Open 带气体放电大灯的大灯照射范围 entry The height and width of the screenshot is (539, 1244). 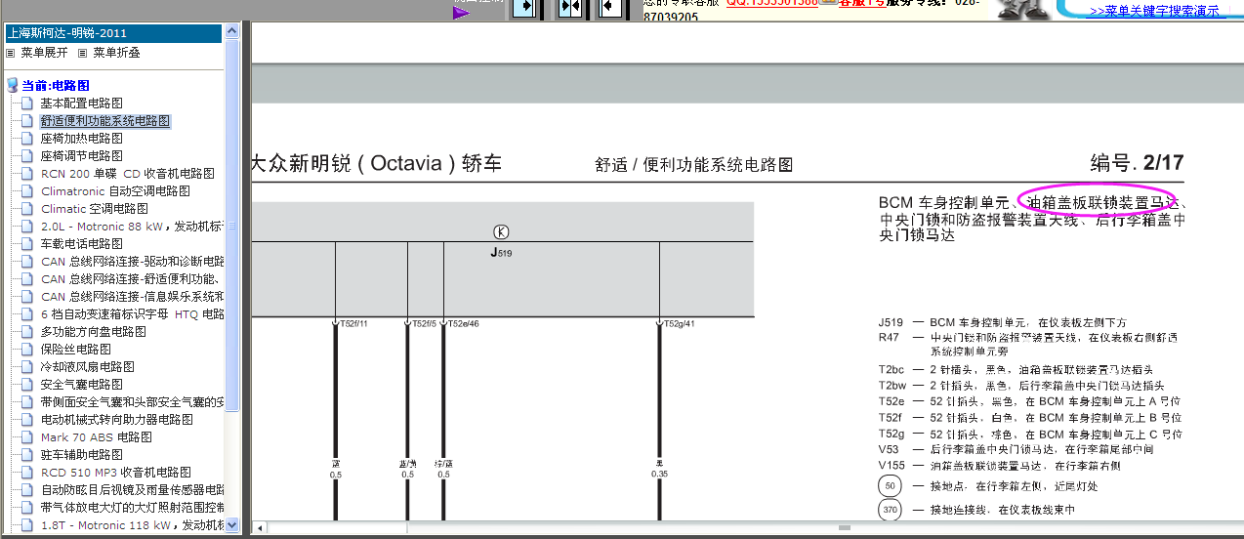point(132,508)
